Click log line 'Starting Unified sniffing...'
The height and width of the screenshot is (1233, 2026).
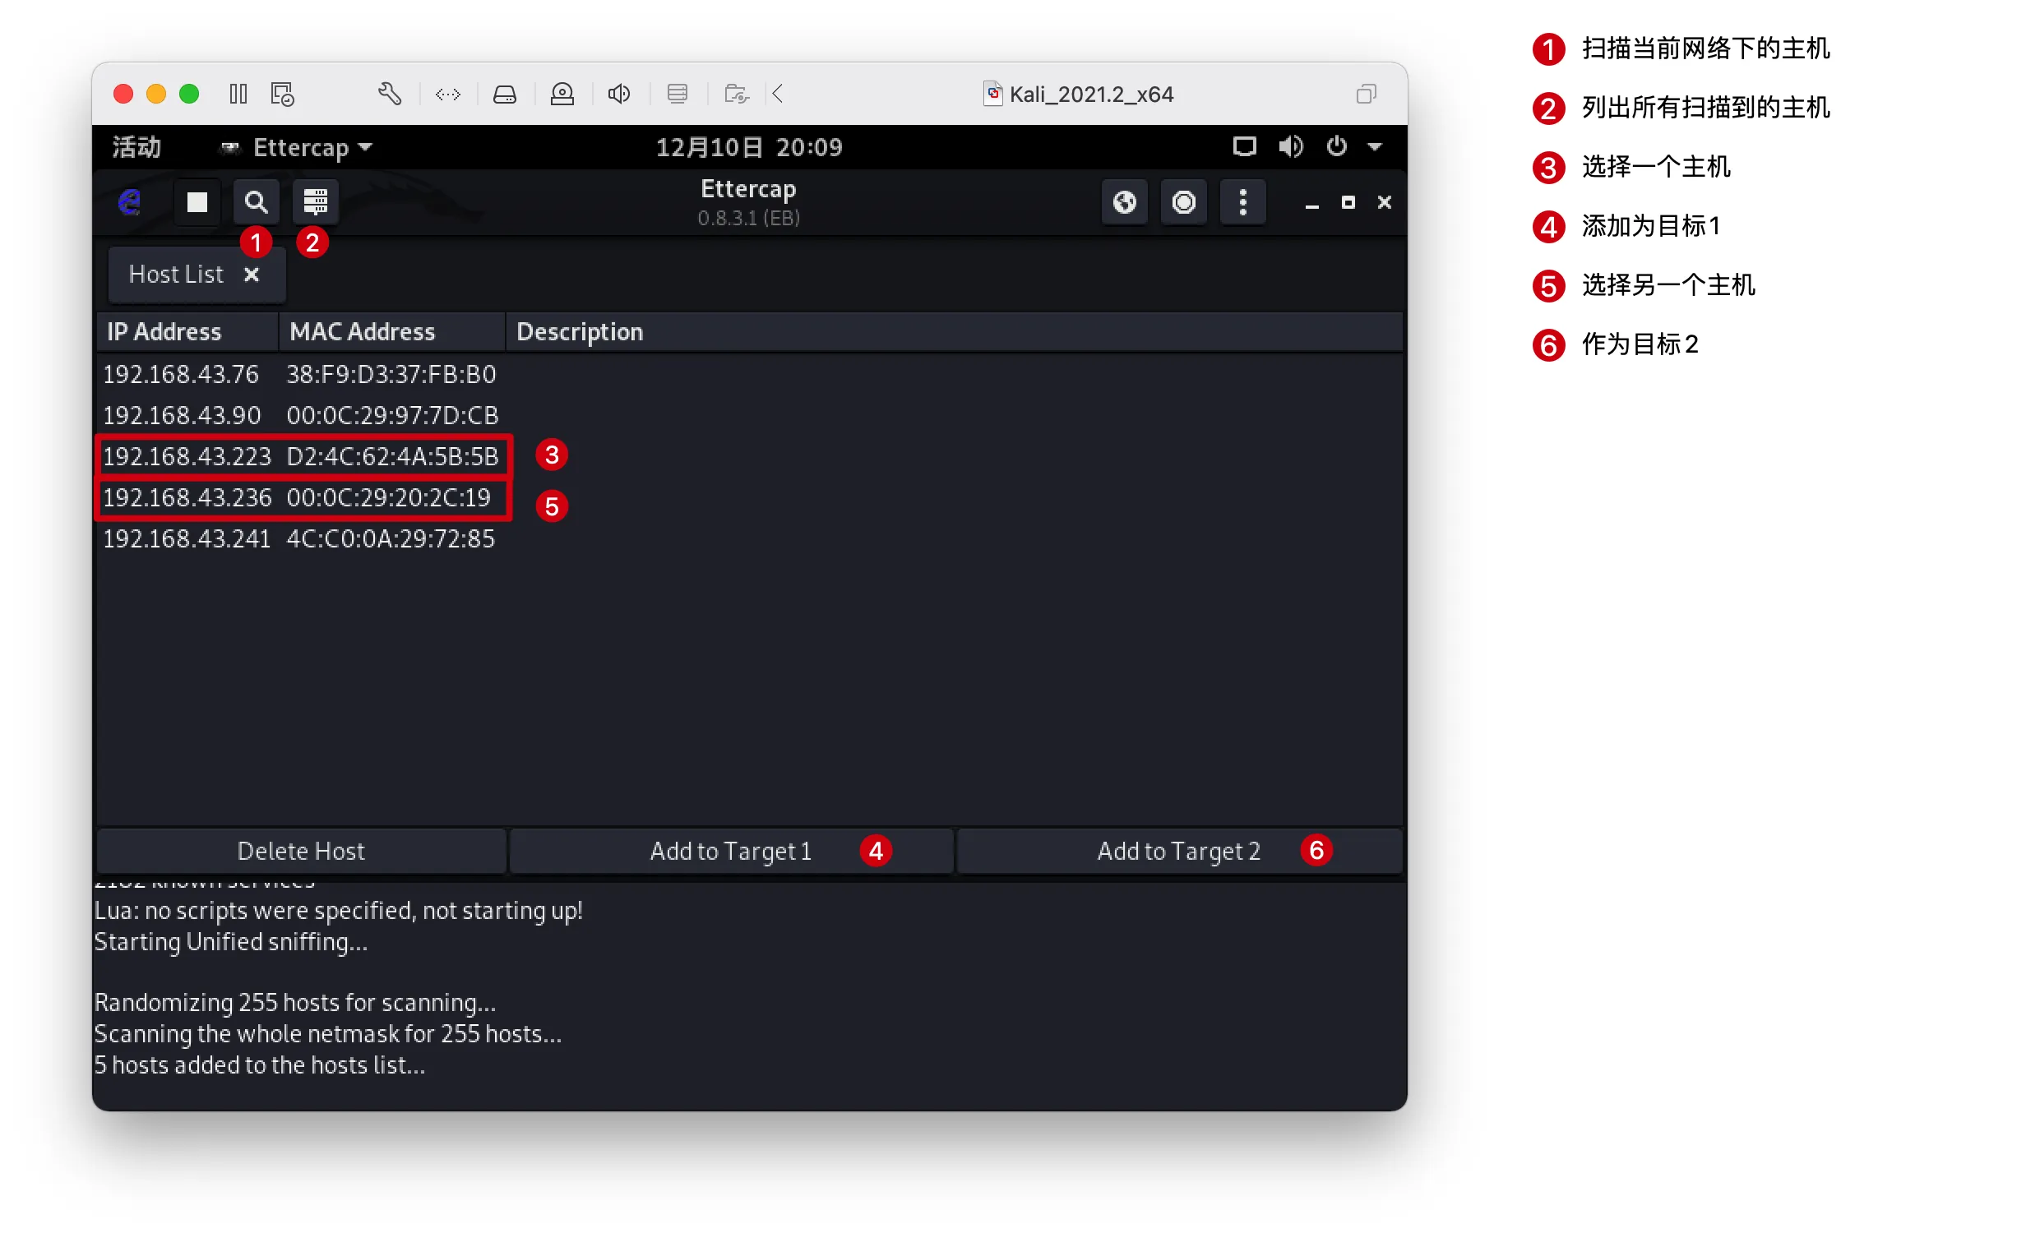[x=231, y=943]
